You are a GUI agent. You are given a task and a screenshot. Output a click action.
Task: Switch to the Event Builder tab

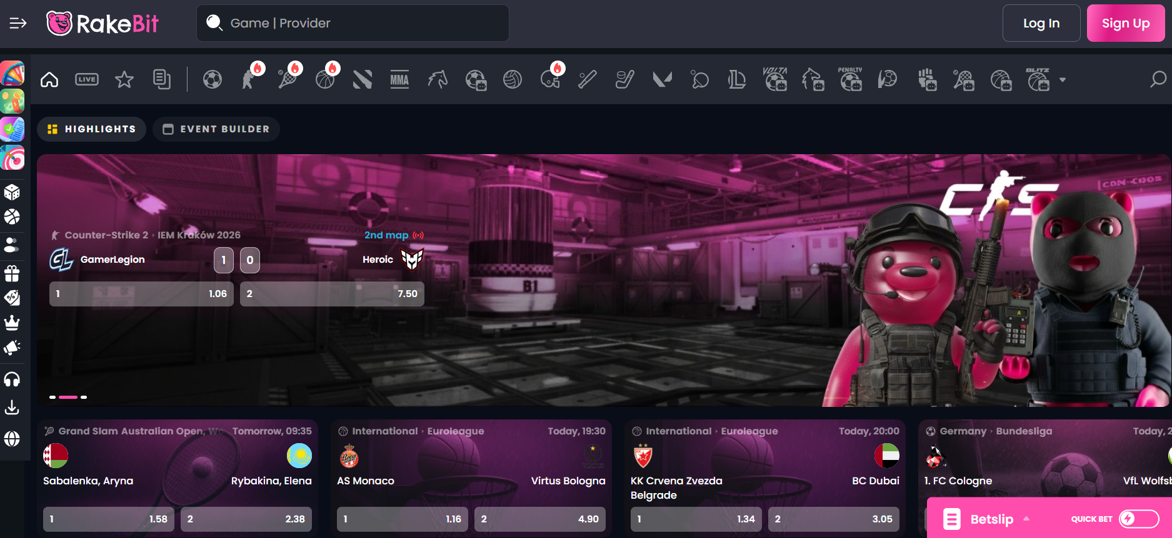tap(216, 129)
